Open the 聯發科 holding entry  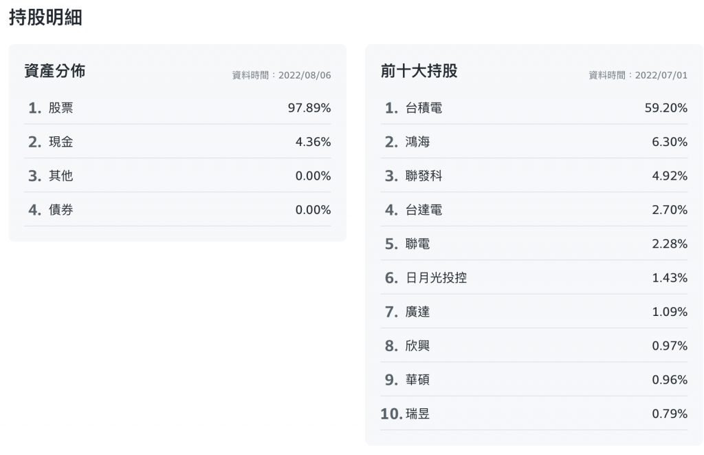423,176
